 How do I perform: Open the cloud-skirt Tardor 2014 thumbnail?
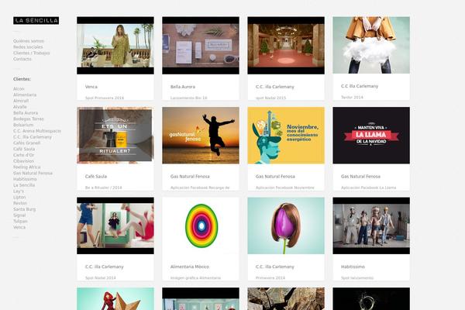coord(371,45)
